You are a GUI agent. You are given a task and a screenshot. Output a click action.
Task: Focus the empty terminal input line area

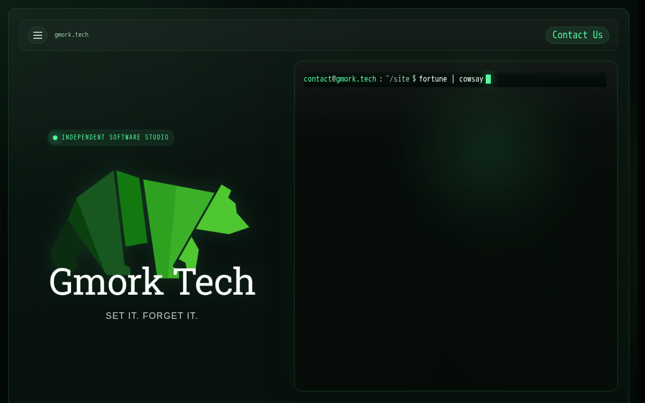pos(548,80)
